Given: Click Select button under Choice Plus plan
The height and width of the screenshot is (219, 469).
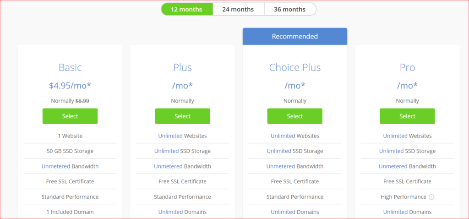Looking at the screenshot, I should pos(294,116).
